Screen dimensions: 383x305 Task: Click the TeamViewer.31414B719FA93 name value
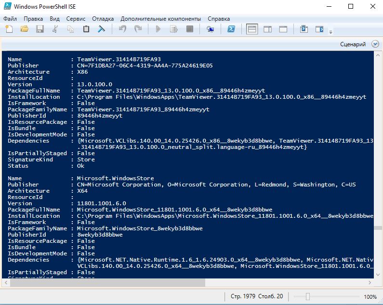pyautogui.click(x=119, y=59)
